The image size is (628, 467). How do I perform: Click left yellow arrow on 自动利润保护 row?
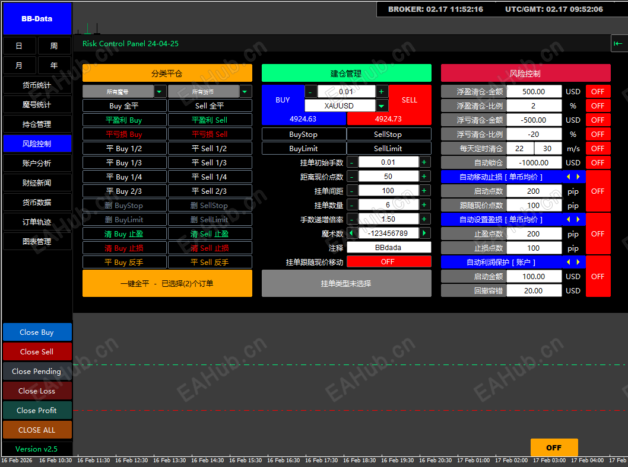coord(568,263)
